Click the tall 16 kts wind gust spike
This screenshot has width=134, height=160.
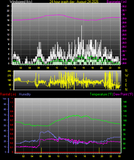pos(82,34)
